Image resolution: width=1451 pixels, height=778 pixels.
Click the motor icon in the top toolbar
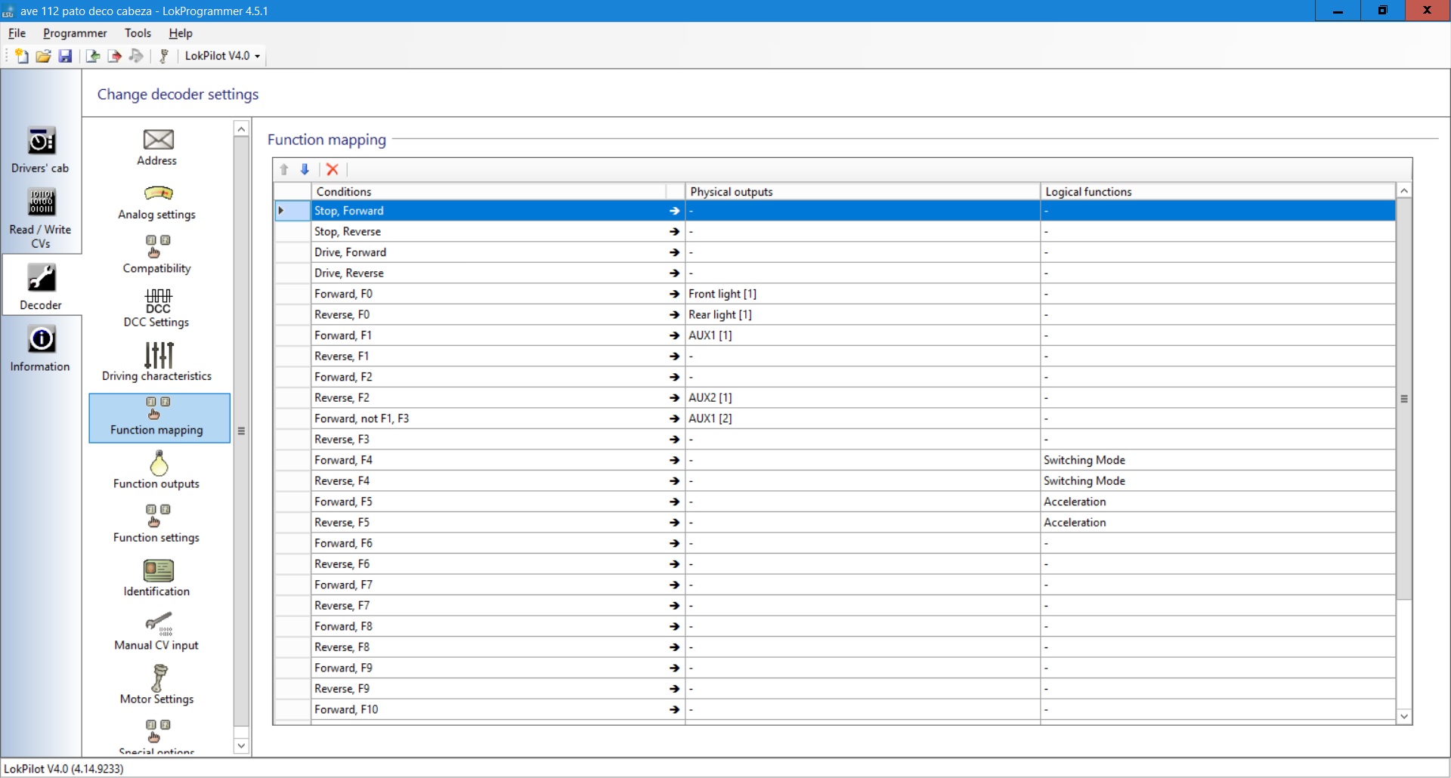(163, 56)
